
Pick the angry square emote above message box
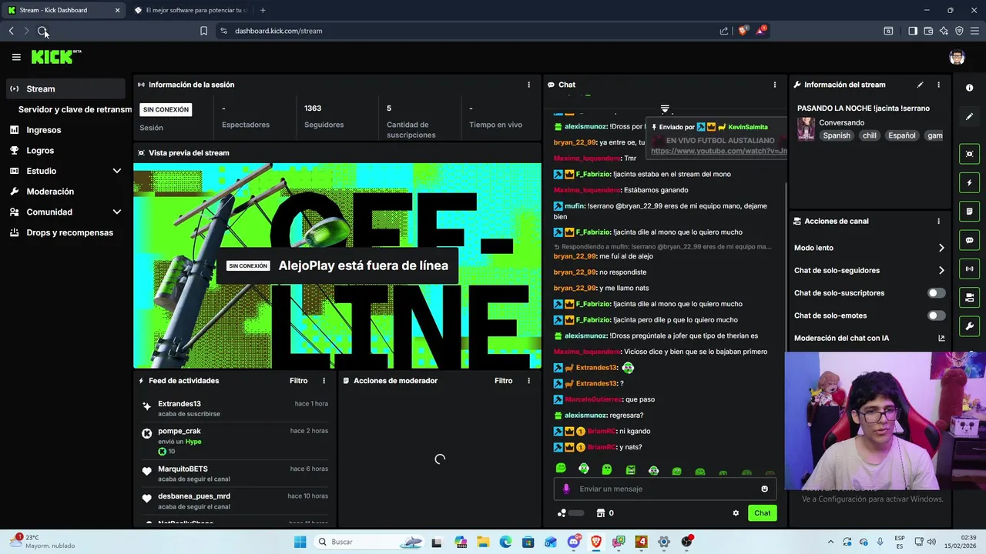click(x=630, y=469)
